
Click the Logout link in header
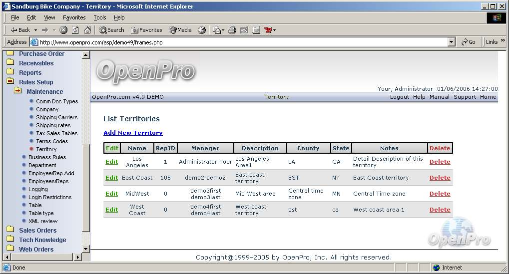point(399,97)
